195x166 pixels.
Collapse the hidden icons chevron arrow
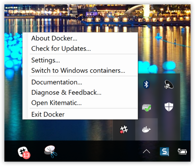pyautogui.click(x=146, y=152)
